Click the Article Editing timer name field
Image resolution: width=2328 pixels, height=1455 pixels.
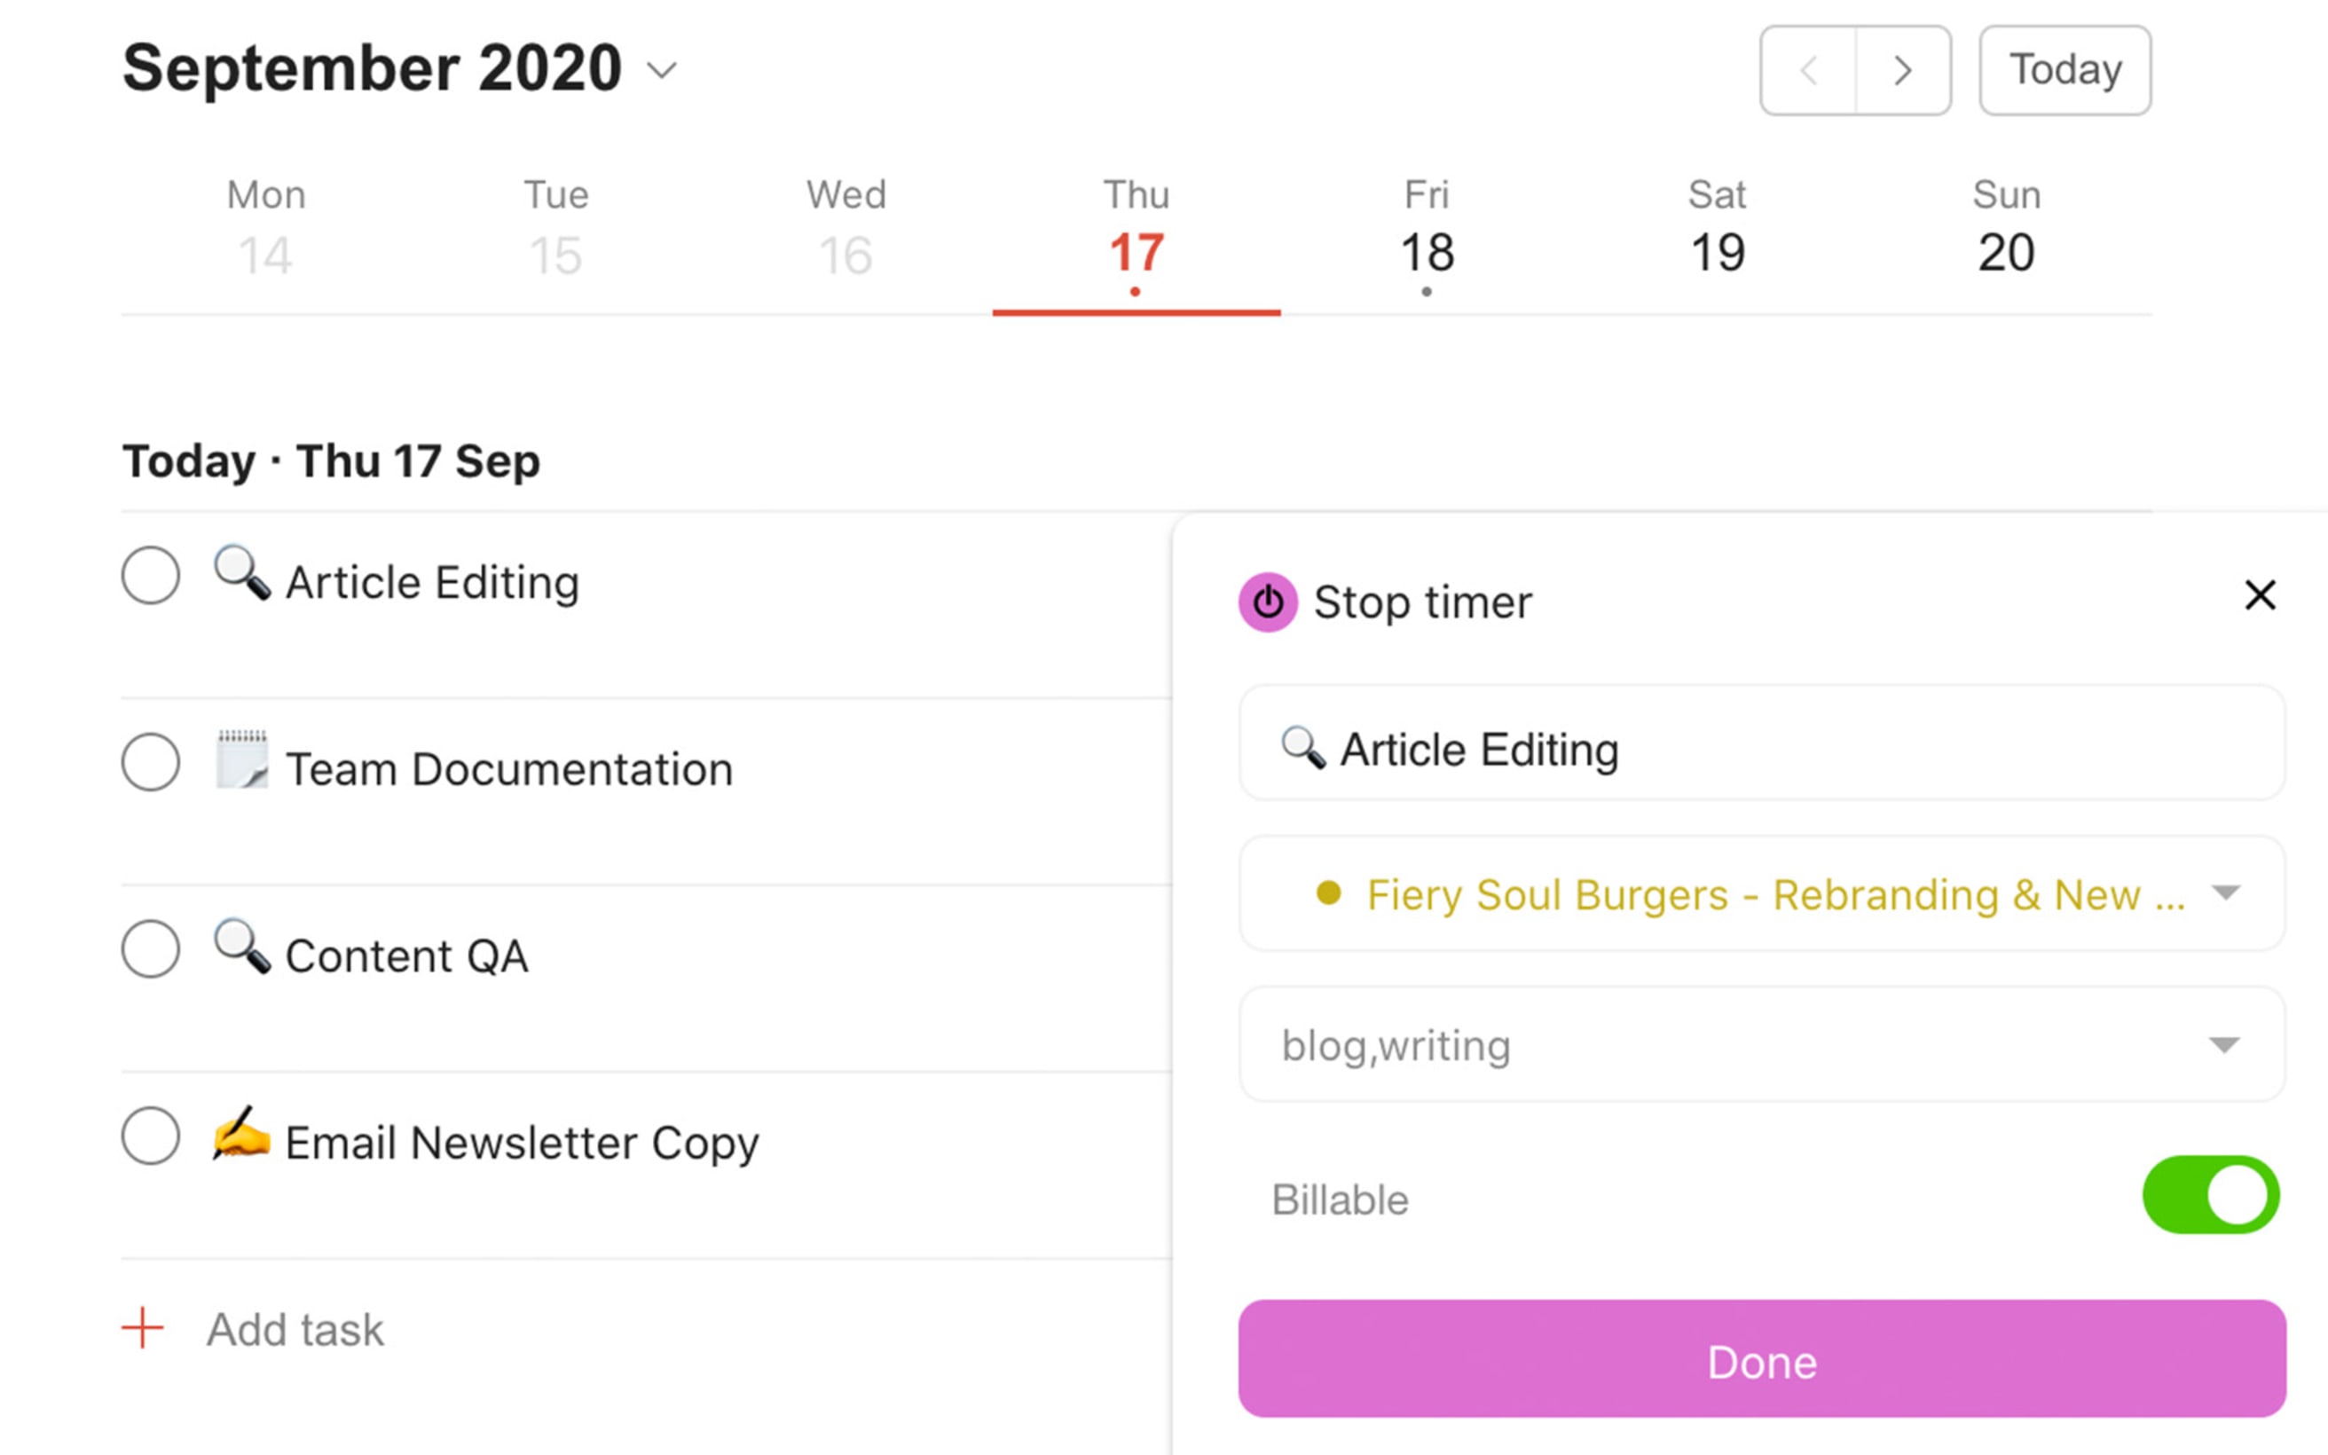coord(1760,749)
